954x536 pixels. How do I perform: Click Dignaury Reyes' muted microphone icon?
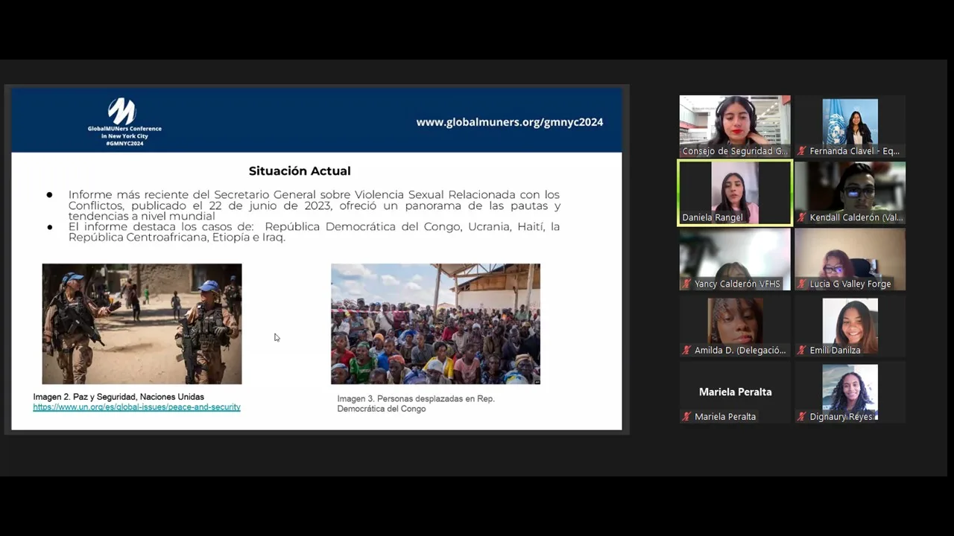802,417
